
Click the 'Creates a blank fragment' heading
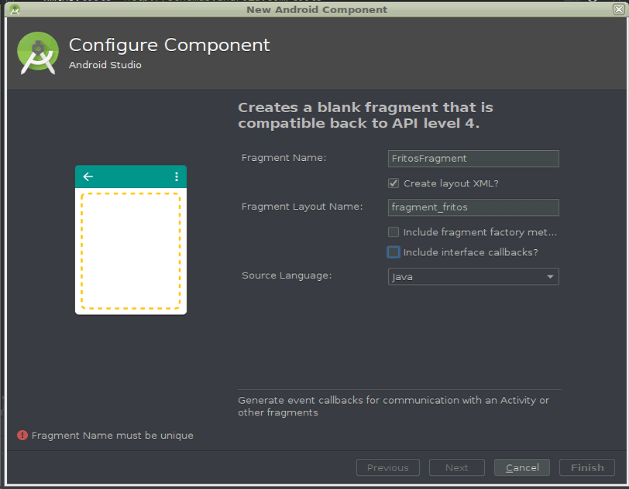(366, 115)
